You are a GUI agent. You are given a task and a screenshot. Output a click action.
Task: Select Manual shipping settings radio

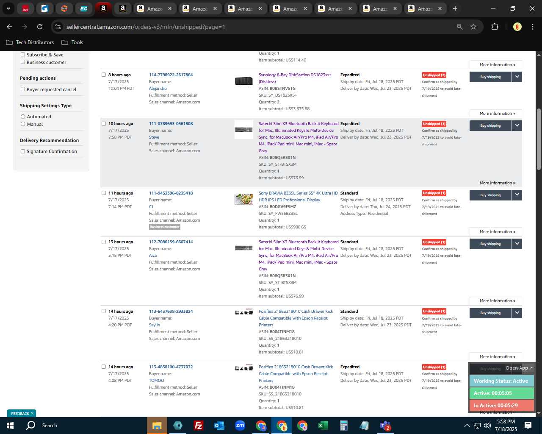pyautogui.click(x=23, y=124)
